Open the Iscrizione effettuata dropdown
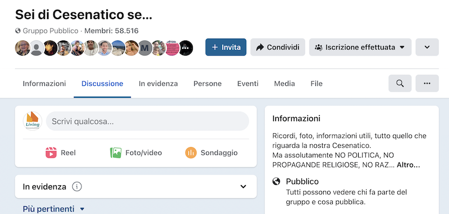This screenshot has height=214, width=449. [360, 47]
